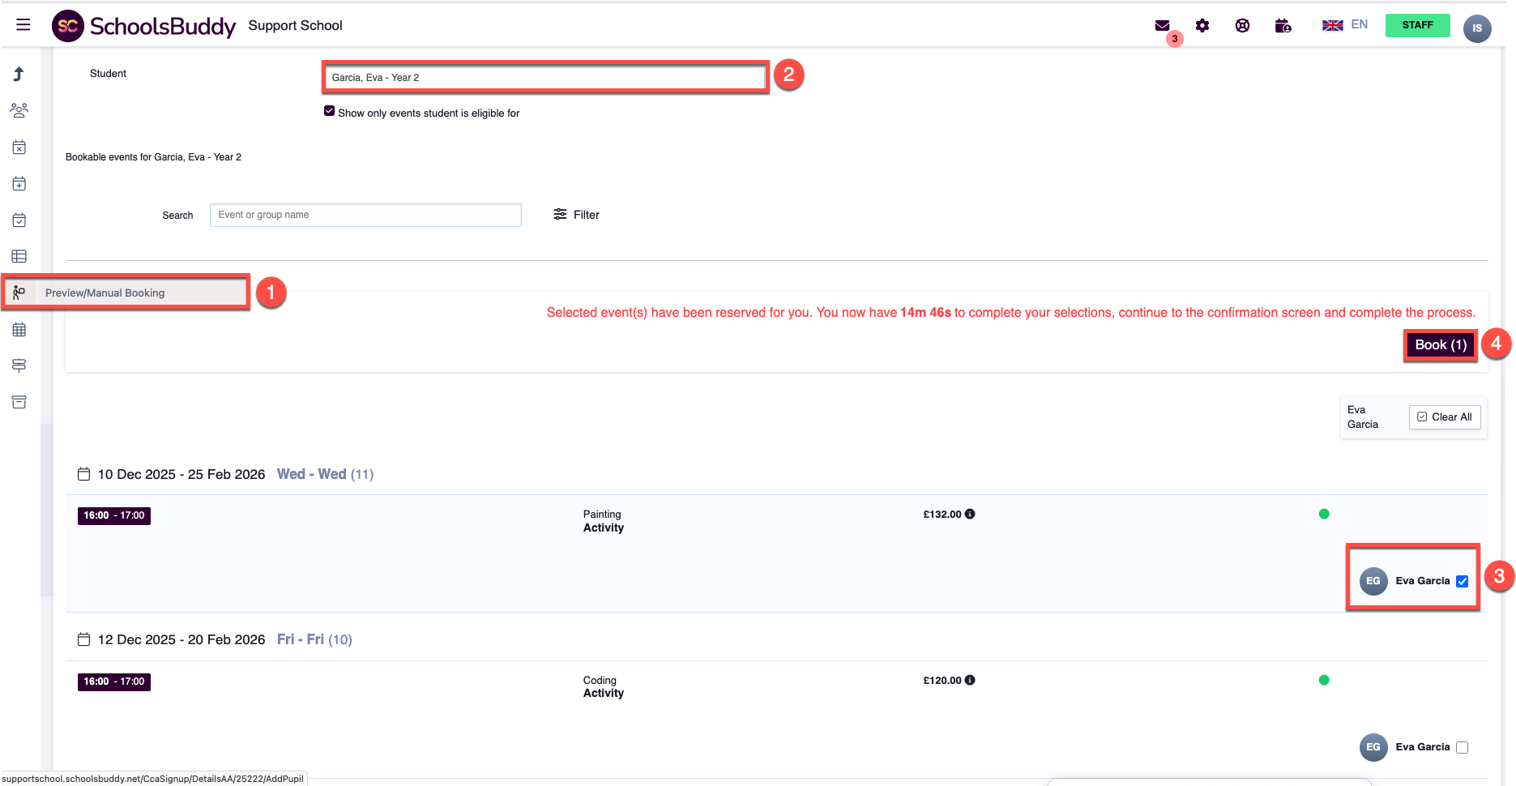Open the people group icon in sidebar

[19, 110]
